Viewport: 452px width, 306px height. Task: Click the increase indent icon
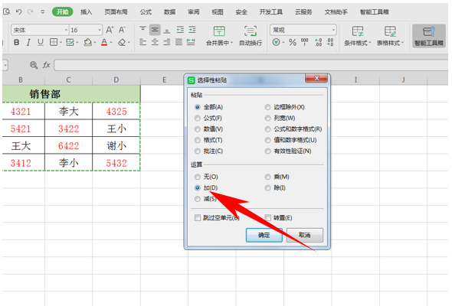coord(192,30)
